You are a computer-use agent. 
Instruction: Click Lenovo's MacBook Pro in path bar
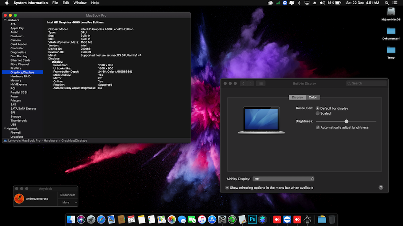click(x=24, y=141)
